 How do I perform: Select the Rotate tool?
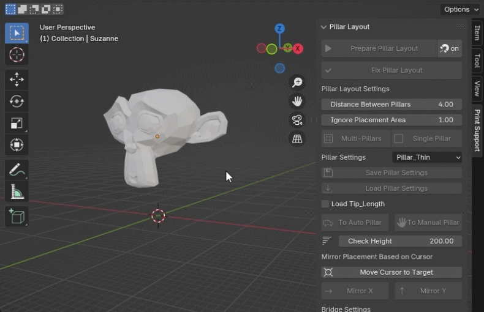(x=17, y=101)
